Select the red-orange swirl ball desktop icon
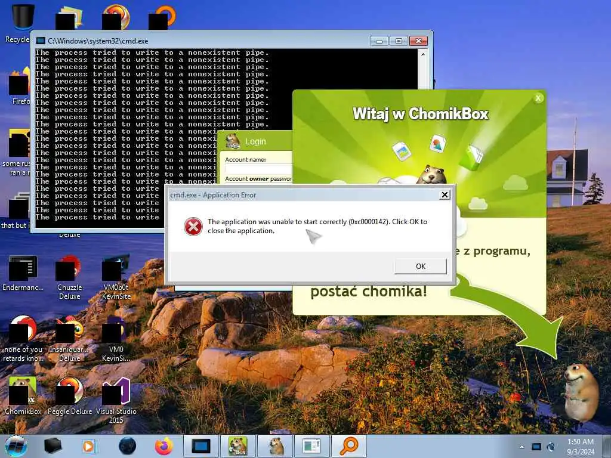 click(116, 17)
